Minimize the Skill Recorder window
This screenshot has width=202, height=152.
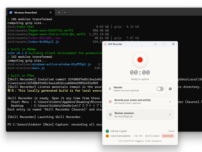point(155,44)
